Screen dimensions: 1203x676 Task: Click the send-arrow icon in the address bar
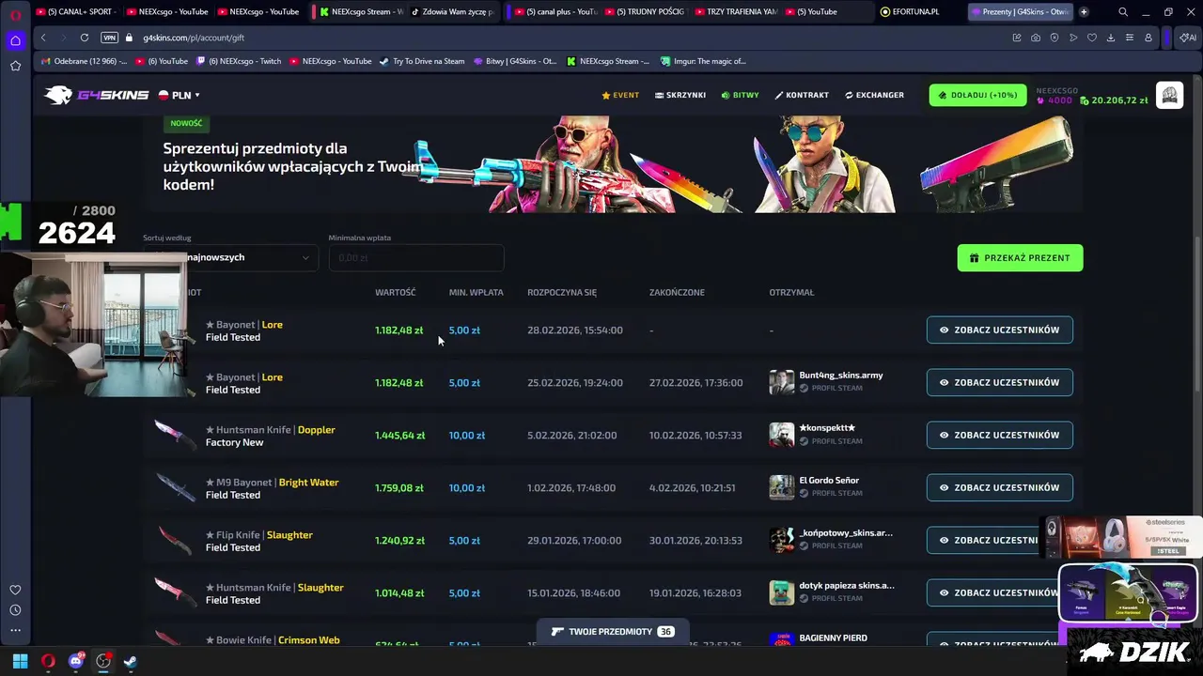point(1073,38)
